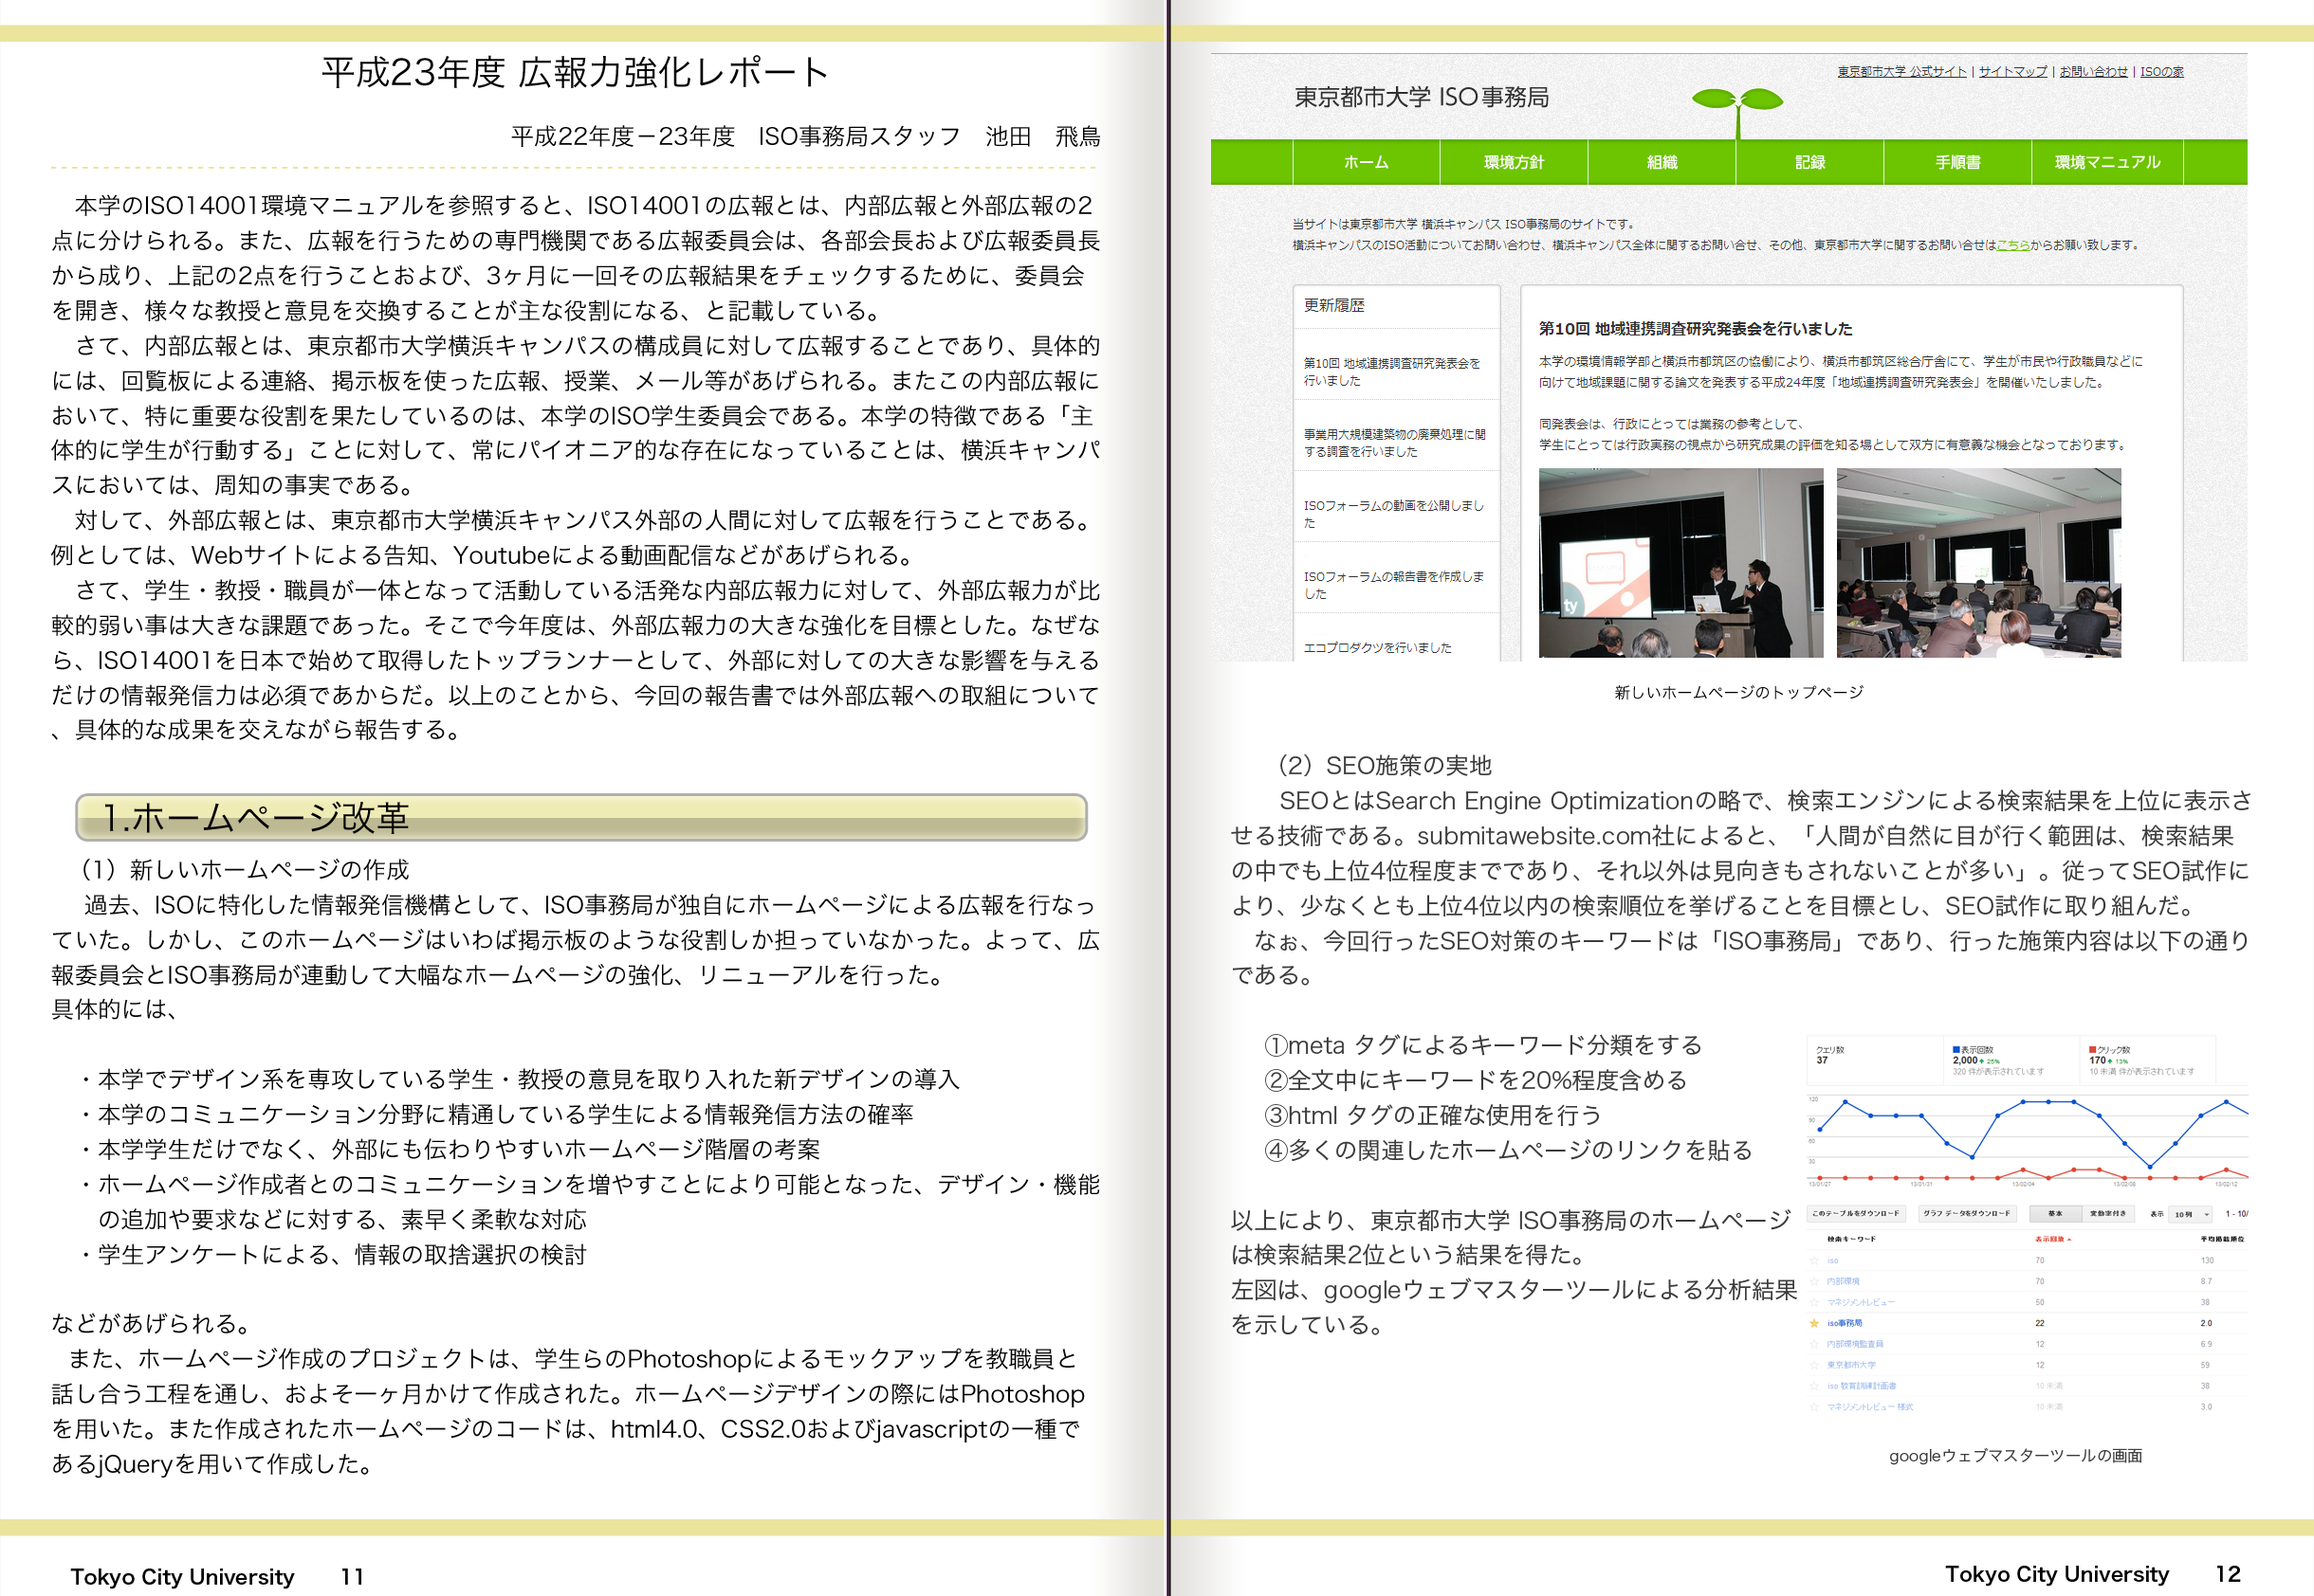Click このテーブルをダウンロード button

[1856, 1214]
